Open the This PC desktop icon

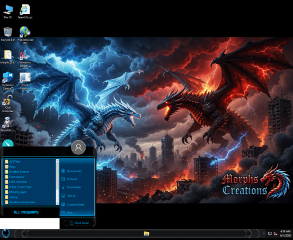point(8,12)
